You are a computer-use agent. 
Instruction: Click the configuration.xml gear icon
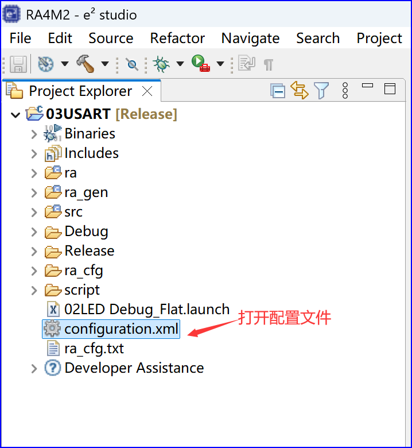click(x=52, y=329)
